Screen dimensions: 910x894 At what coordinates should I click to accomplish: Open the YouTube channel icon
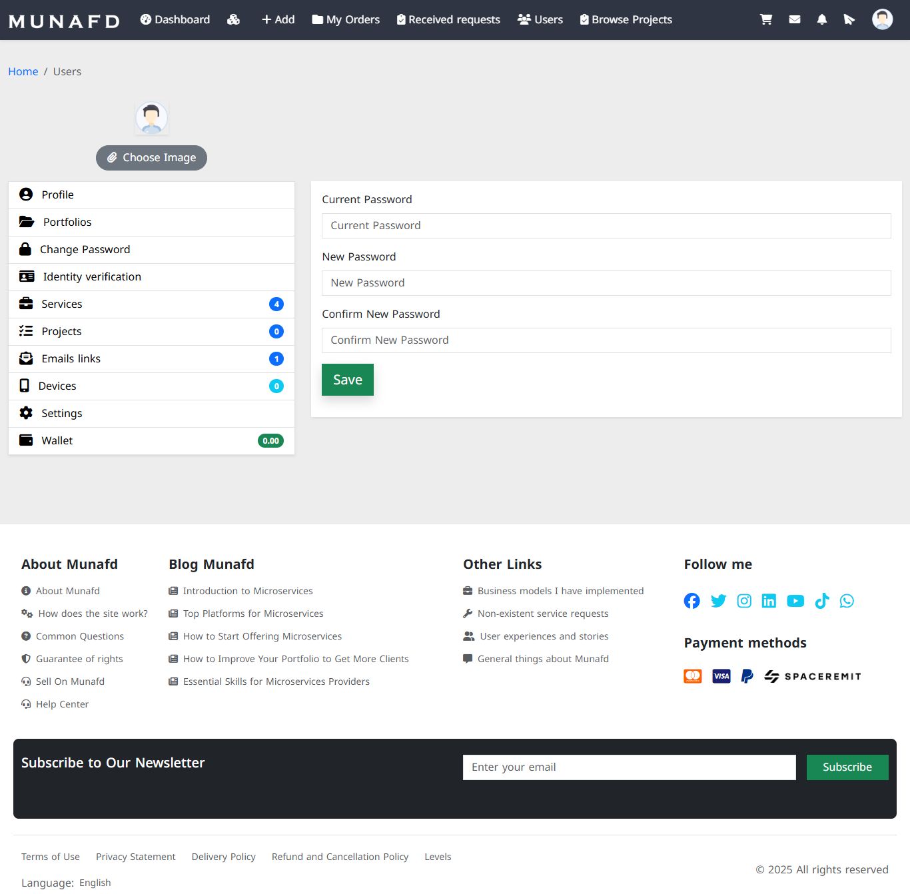click(795, 601)
